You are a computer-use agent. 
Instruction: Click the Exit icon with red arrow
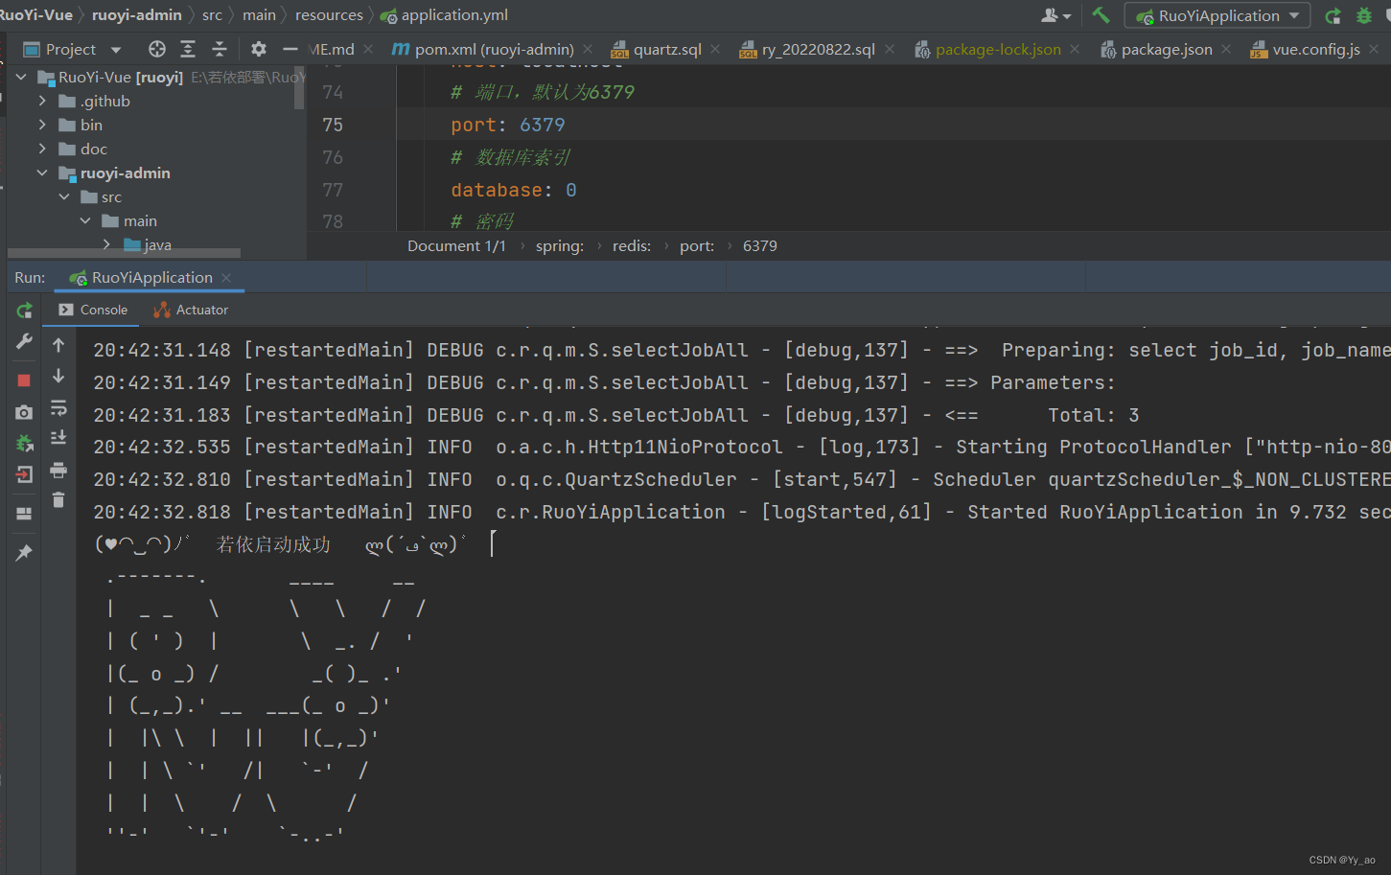24,474
